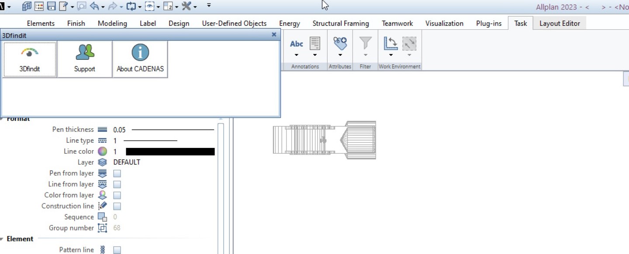Click the Undo arrow in the toolbar
The width and height of the screenshot is (629, 254).
(94, 6)
